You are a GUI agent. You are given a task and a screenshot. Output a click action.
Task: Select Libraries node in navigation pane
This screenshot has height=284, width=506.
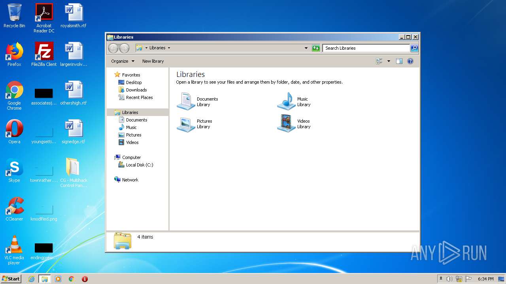pos(138,112)
